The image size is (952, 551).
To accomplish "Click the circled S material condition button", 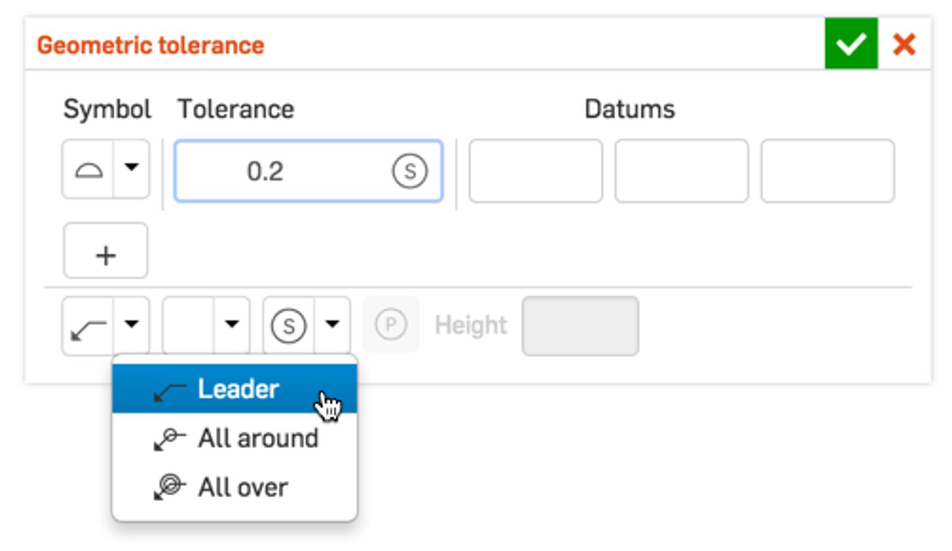I will (289, 326).
